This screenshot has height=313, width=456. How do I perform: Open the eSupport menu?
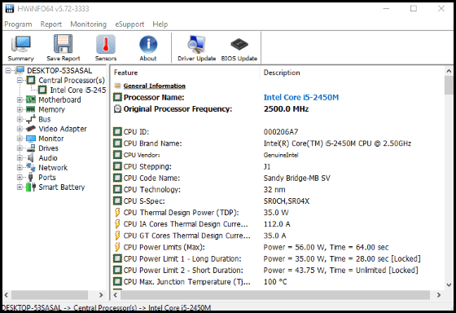click(129, 24)
